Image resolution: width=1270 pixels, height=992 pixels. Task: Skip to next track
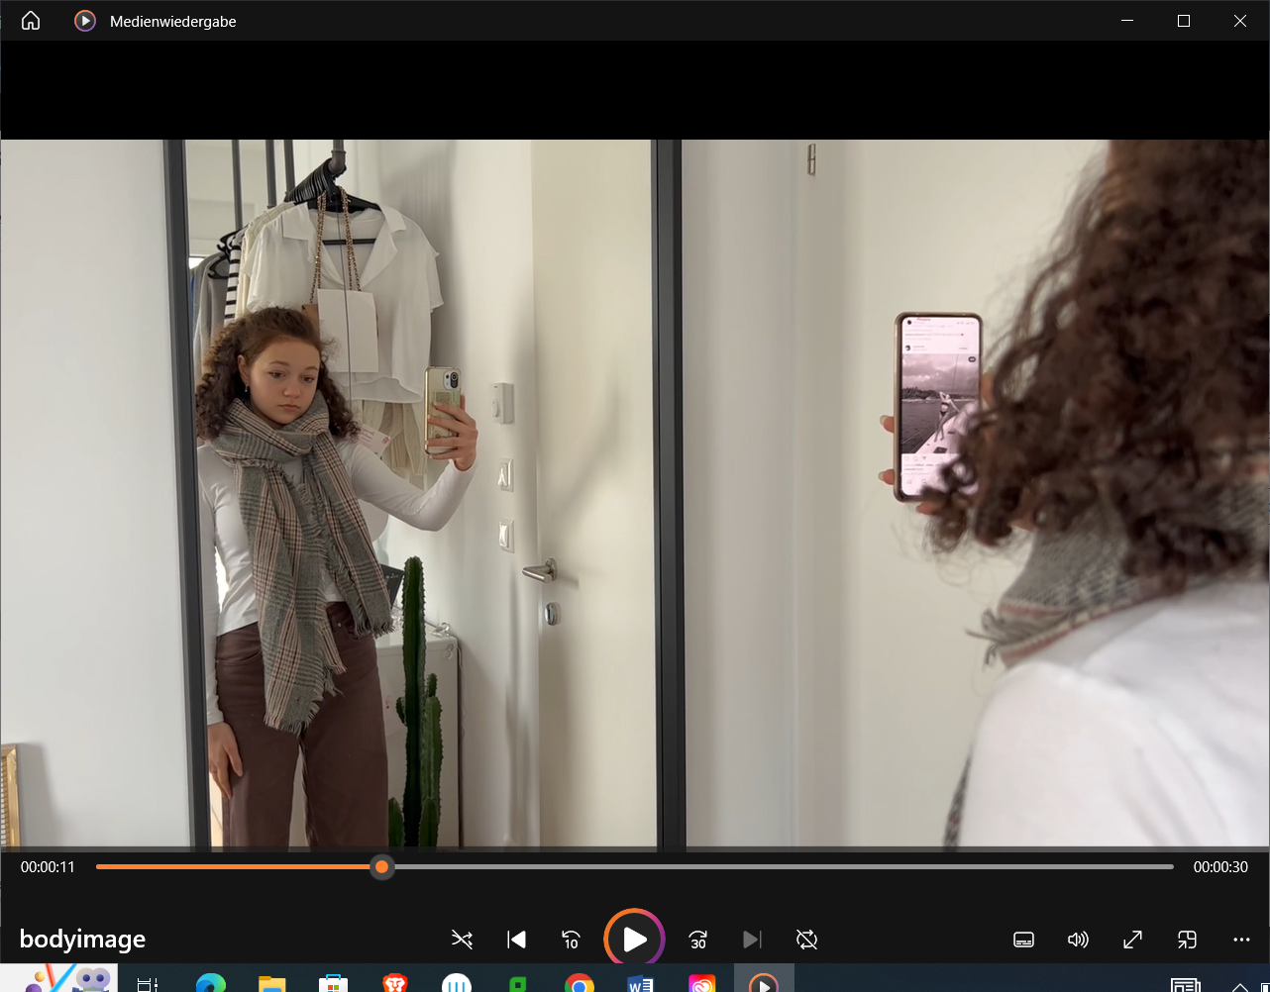(x=753, y=940)
